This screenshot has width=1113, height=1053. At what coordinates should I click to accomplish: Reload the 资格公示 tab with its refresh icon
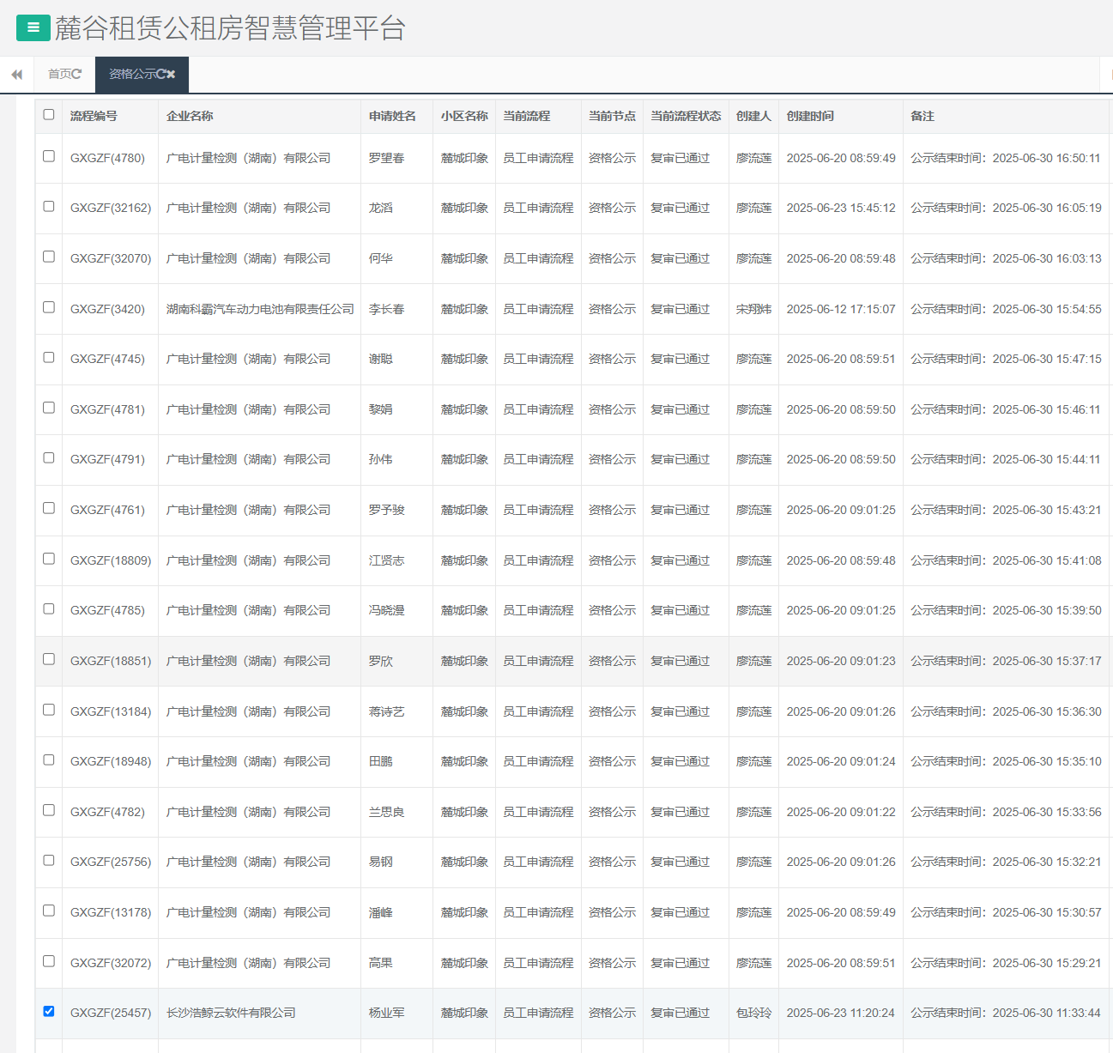point(160,75)
